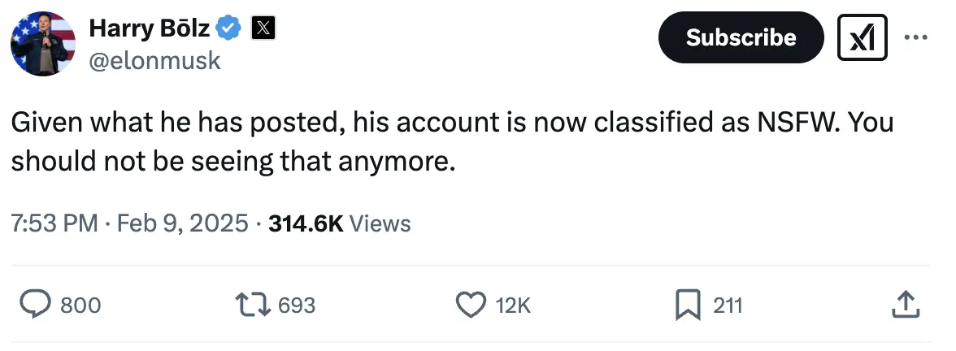Click the post text about NSFW classification

click(451, 142)
